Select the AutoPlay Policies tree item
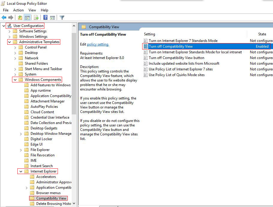273x207 pixels. point(44,107)
